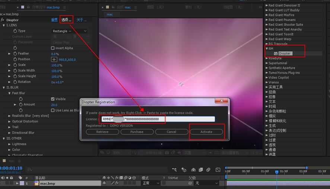This screenshot has width=330, height=189.
Task: Open the composition mini-flowchart icon
Action: (x=174, y=169)
